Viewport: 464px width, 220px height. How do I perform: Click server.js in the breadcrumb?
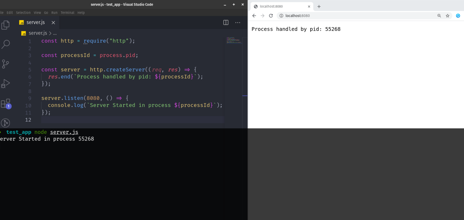pos(38,33)
